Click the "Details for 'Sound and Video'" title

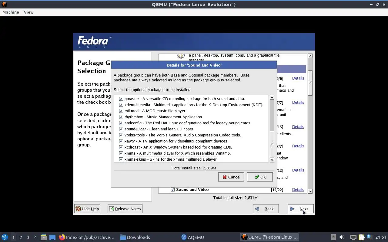click(194, 65)
